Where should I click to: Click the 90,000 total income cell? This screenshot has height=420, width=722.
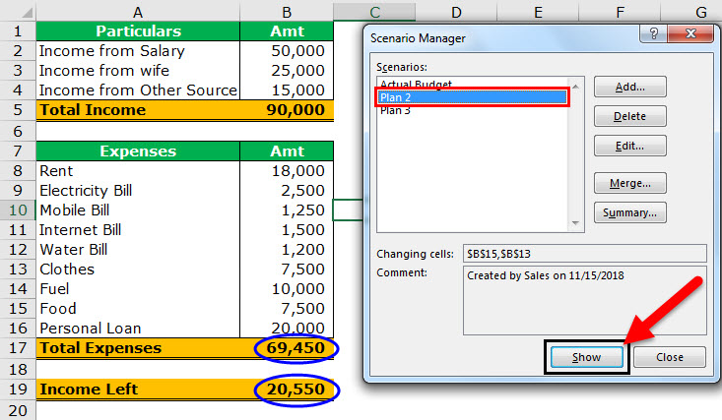coord(287,110)
